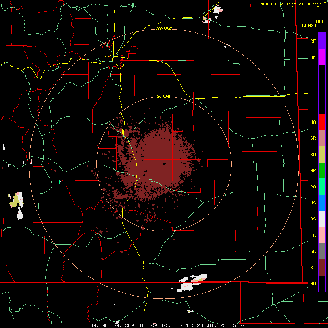Click the DS legend label
The height and width of the screenshot is (328, 328).
[313, 219]
